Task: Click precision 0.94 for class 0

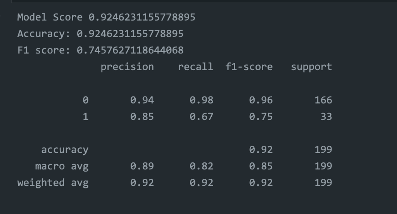Action: coord(142,100)
